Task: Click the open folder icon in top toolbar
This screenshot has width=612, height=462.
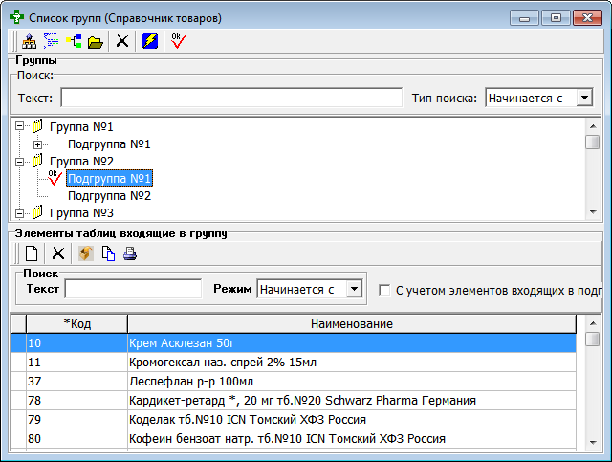Action: tap(96, 40)
